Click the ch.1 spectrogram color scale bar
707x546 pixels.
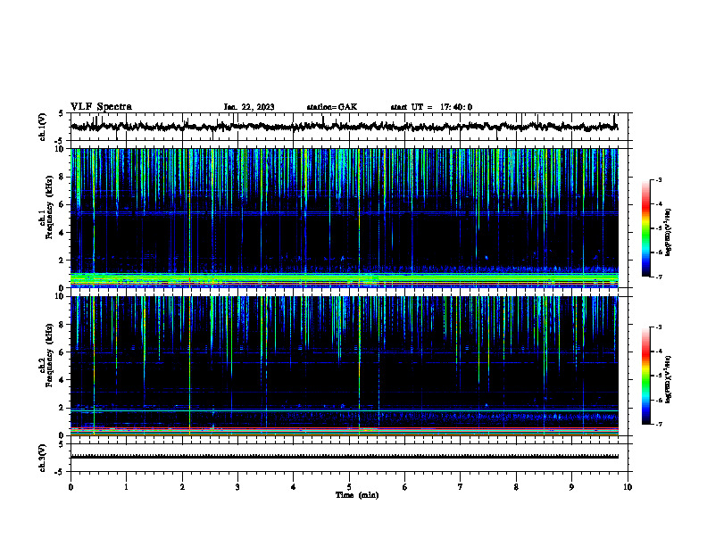coord(645,228)
